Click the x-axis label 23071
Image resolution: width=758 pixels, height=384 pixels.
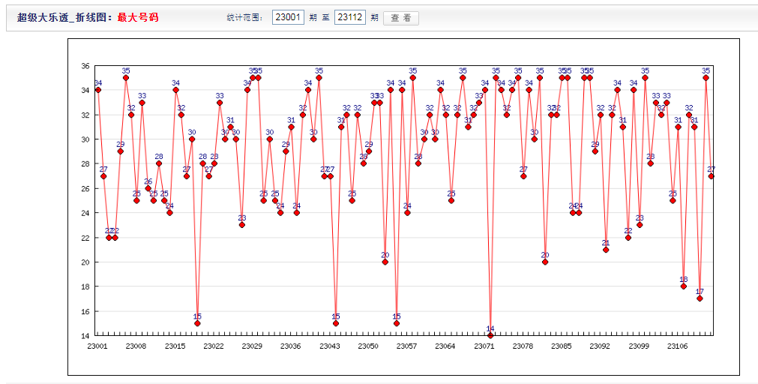tap(484, 346)
